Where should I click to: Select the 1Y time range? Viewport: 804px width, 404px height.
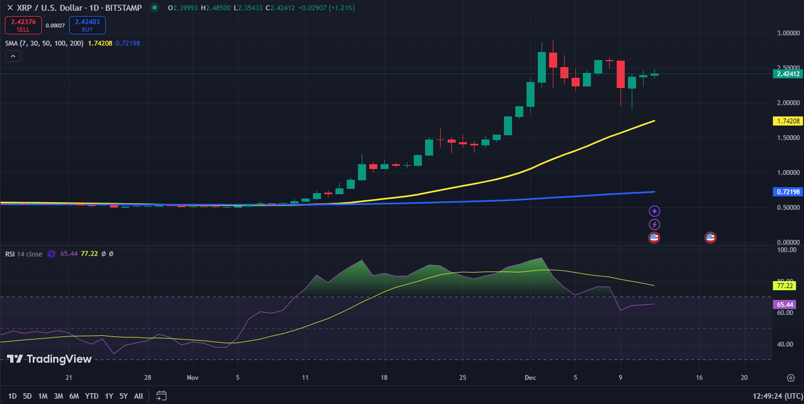point(109,396)
